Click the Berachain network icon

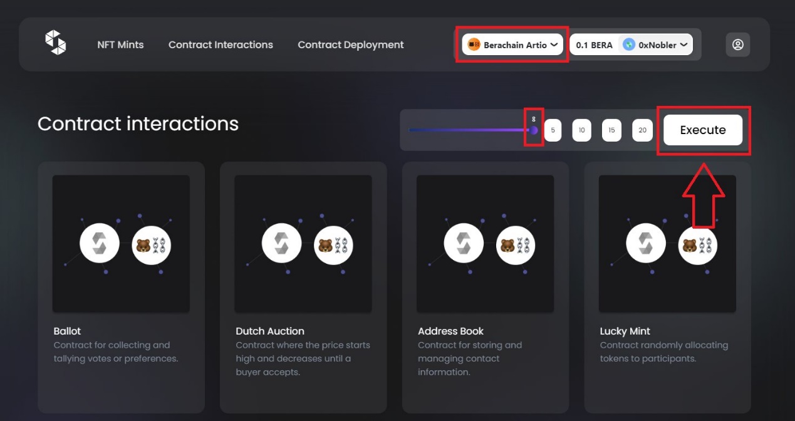474,45
